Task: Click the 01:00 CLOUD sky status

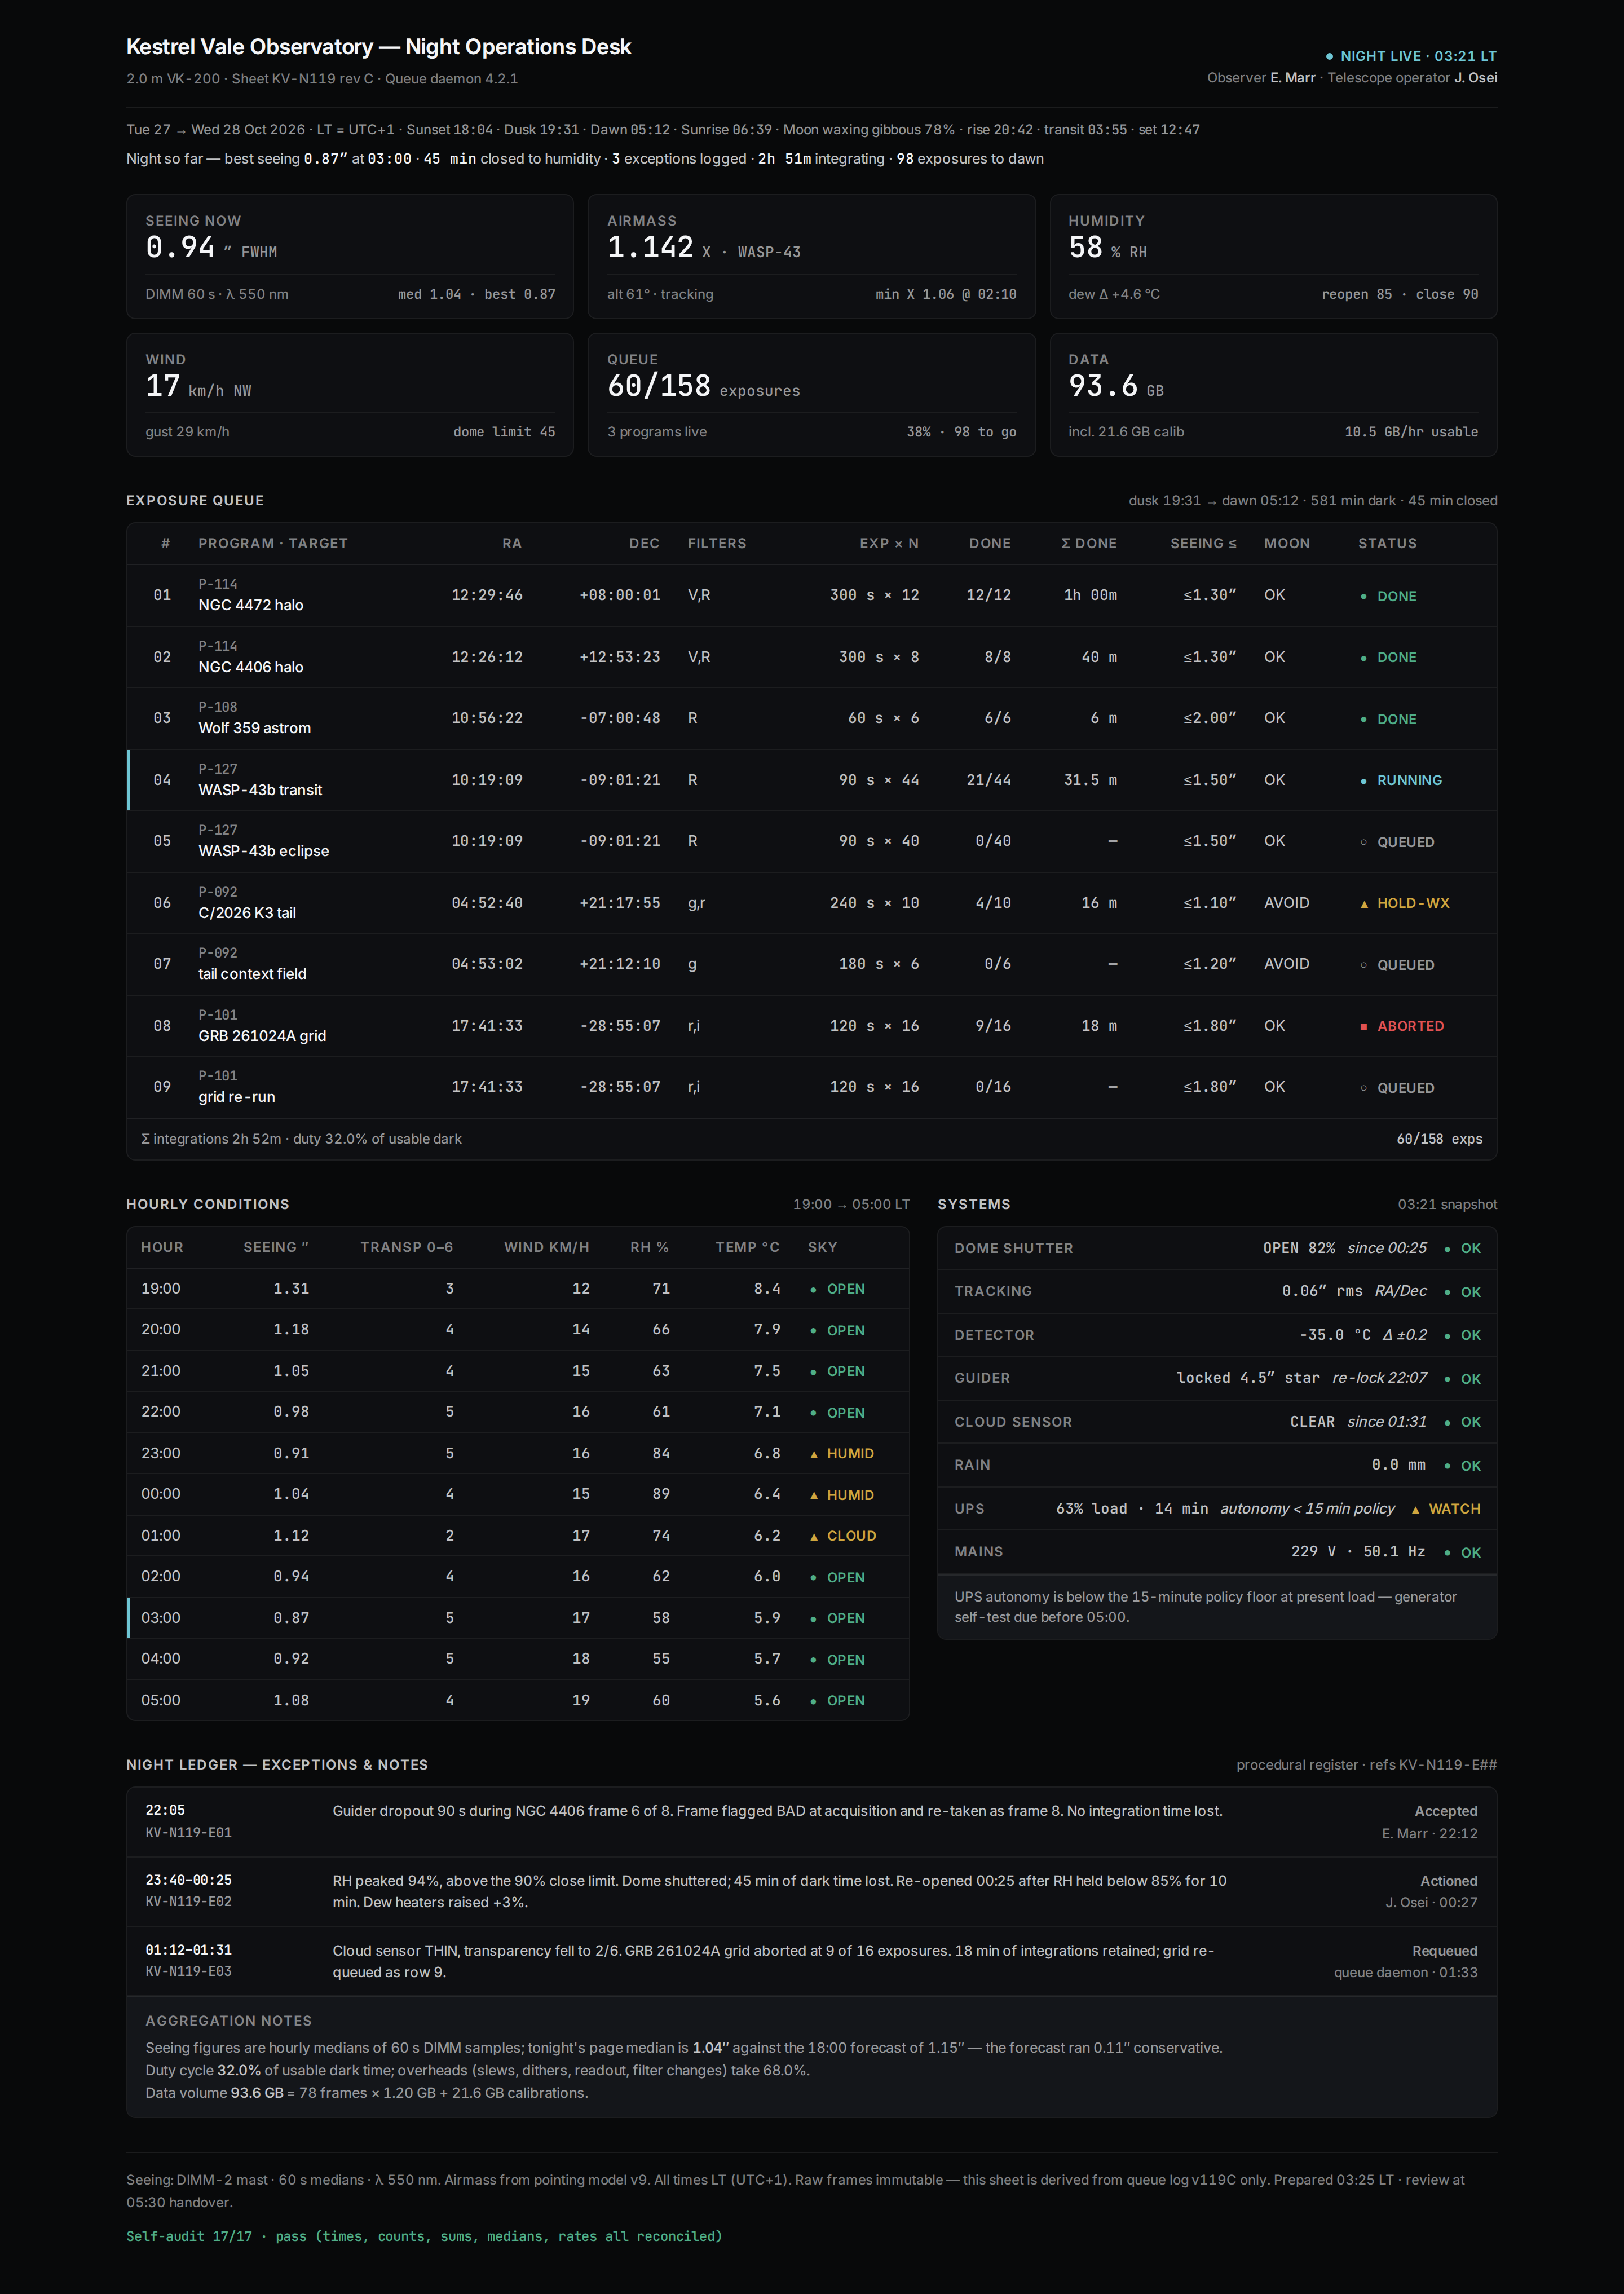Action: pyautogui.click(x=842, y=1536)
